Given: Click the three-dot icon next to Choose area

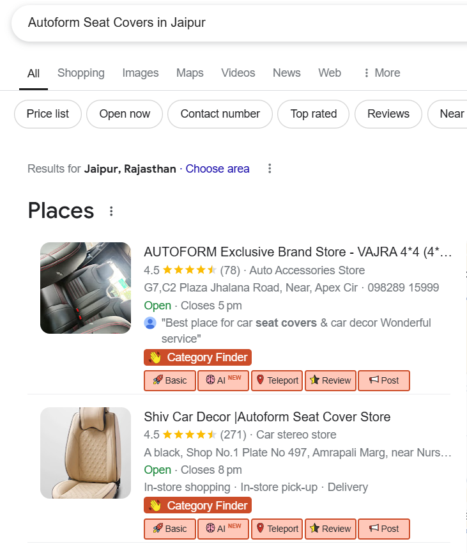Looking at the screenshot, I should pos(270,169).
